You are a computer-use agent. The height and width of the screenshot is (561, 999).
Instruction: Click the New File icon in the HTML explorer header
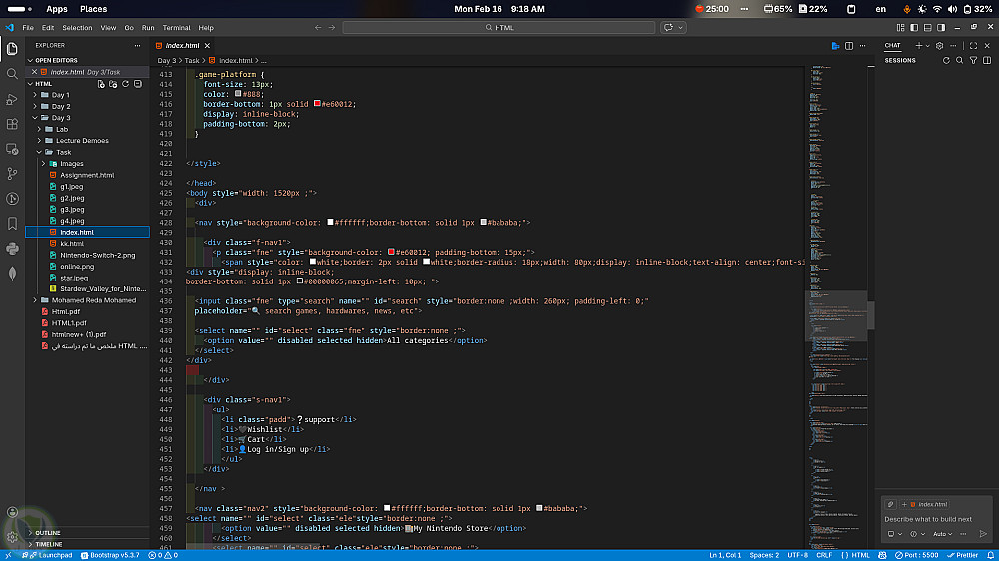click(x=100, y=84)
